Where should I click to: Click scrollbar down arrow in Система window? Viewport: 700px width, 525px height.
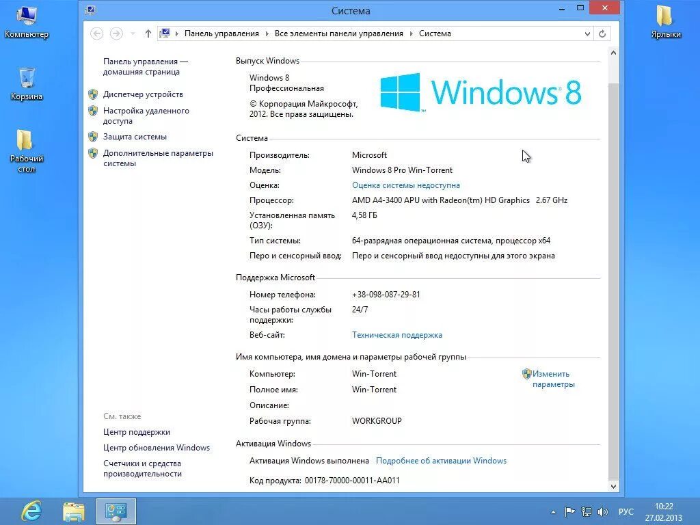coord(613,487)
